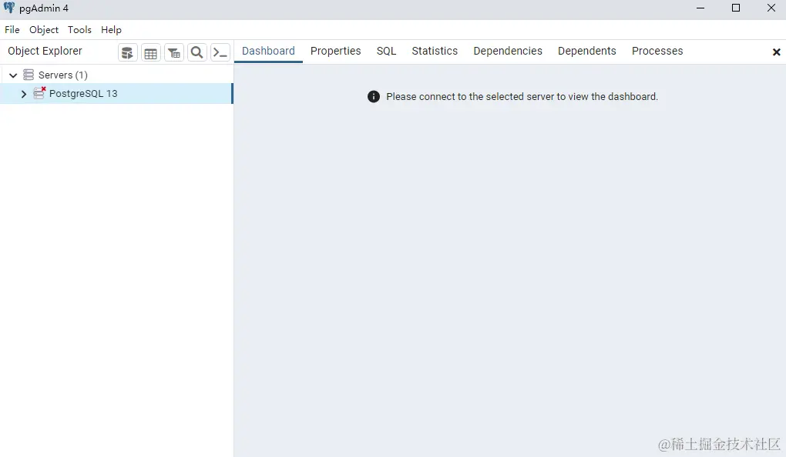Close the pgAdmin 4 window
Screen dimensions: 786x457
(x=771, y=8)
